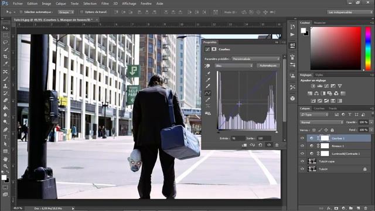Pick the white point eyedropper in Courbes
375x211 pixels.
pyautogui.click(x=208, y=86)
